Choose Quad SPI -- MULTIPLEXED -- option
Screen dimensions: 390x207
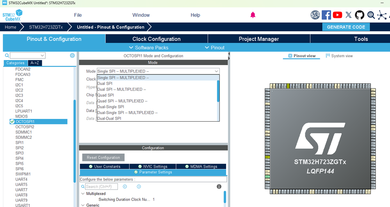click(x=122, y=101)
